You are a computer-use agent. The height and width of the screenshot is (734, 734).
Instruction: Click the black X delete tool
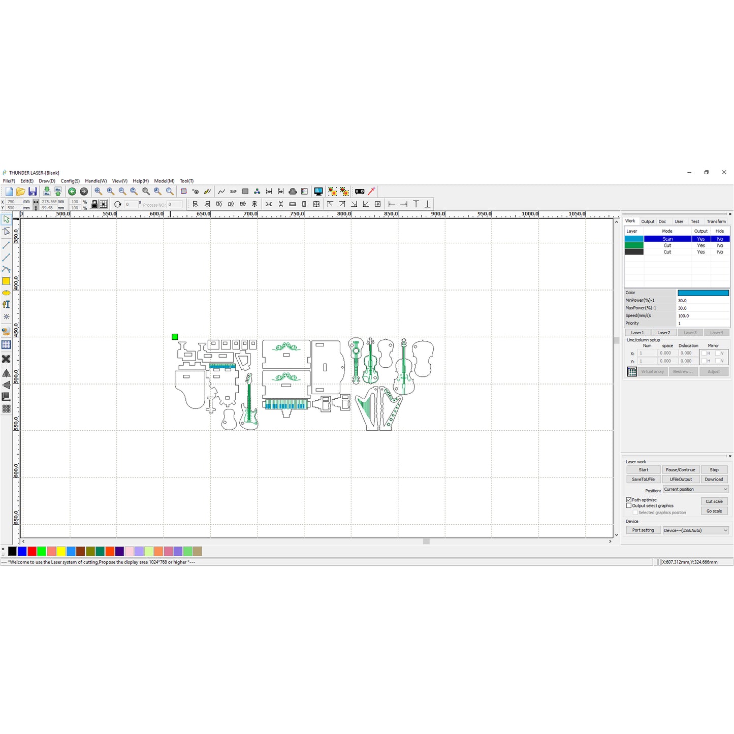coord(6,359)
